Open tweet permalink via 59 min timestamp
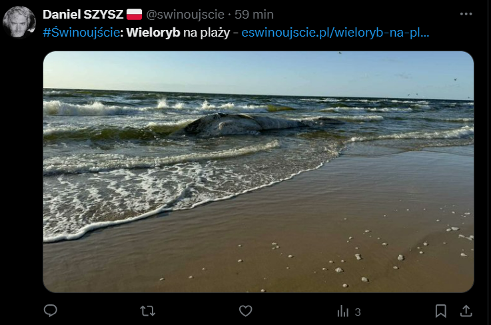 (x=254, y=15)
